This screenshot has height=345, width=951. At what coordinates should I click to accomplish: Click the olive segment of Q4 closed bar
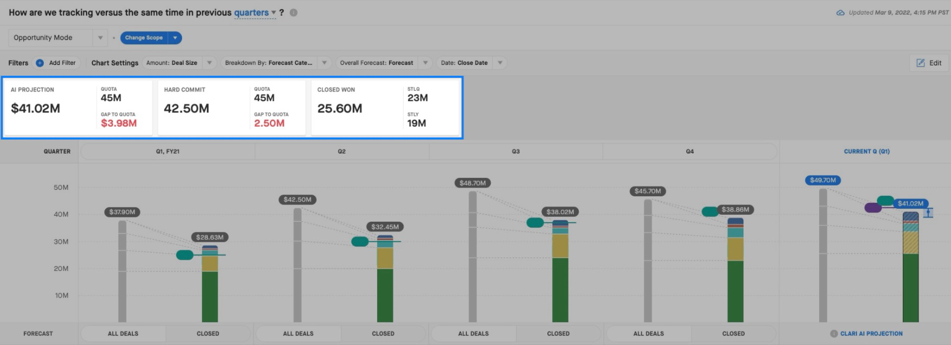(x=735, y=249)
